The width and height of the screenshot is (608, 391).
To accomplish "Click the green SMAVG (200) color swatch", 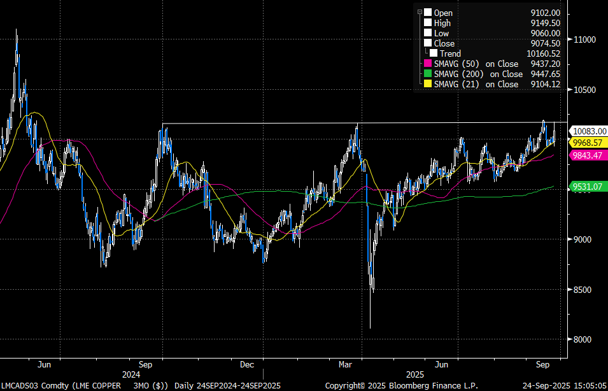I will (428, 74).
